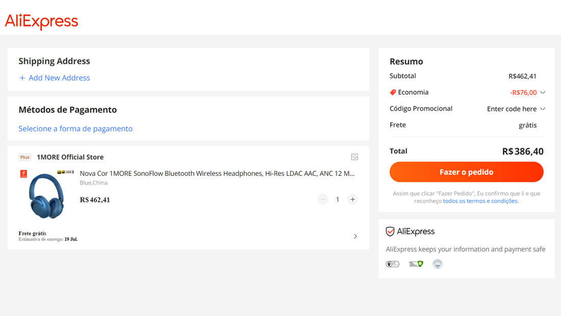
Task: Open the order note edit icon
Action: [354, 157]
